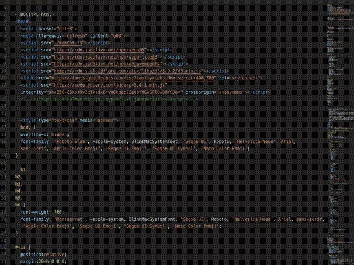The width and height of the screenshot is (354, 265).
Task: Click the 'Montserrat' font-family value
Action: 70,219
